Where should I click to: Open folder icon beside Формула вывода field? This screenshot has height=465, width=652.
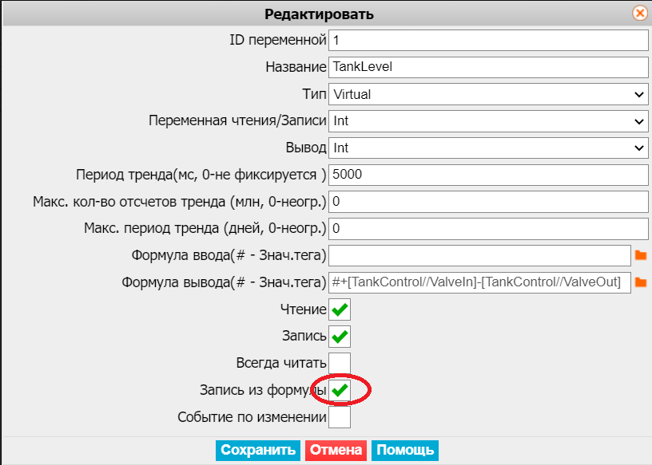[x=641, y=282]
